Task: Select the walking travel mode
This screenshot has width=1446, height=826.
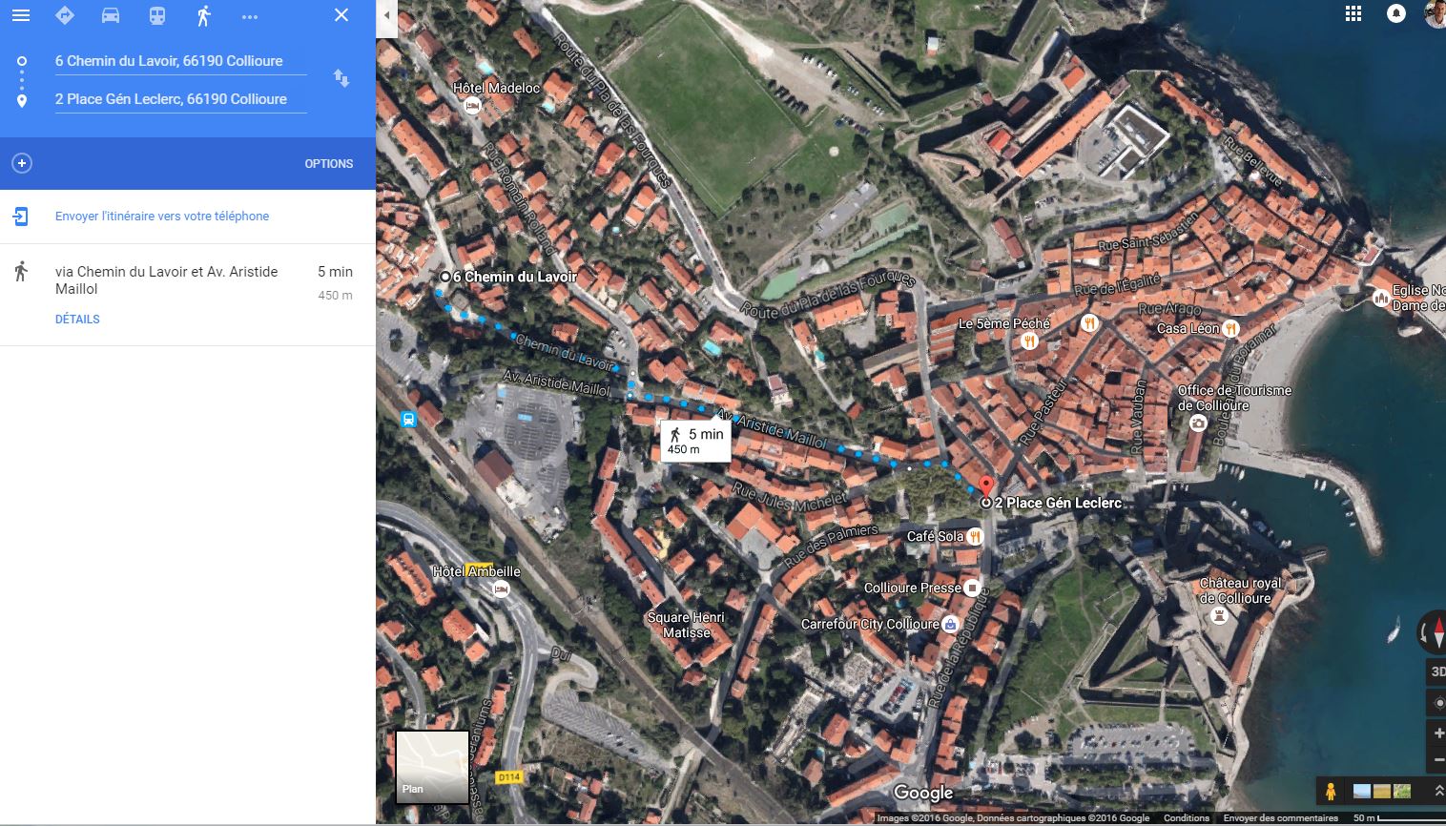Action: click(203, 15)
